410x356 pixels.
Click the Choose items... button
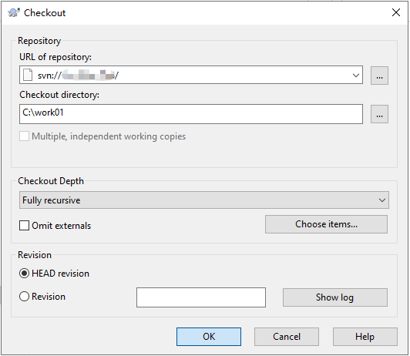tap(326, 224)
